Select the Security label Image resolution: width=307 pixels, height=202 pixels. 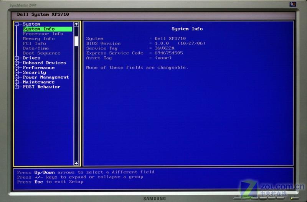point(34,72)
